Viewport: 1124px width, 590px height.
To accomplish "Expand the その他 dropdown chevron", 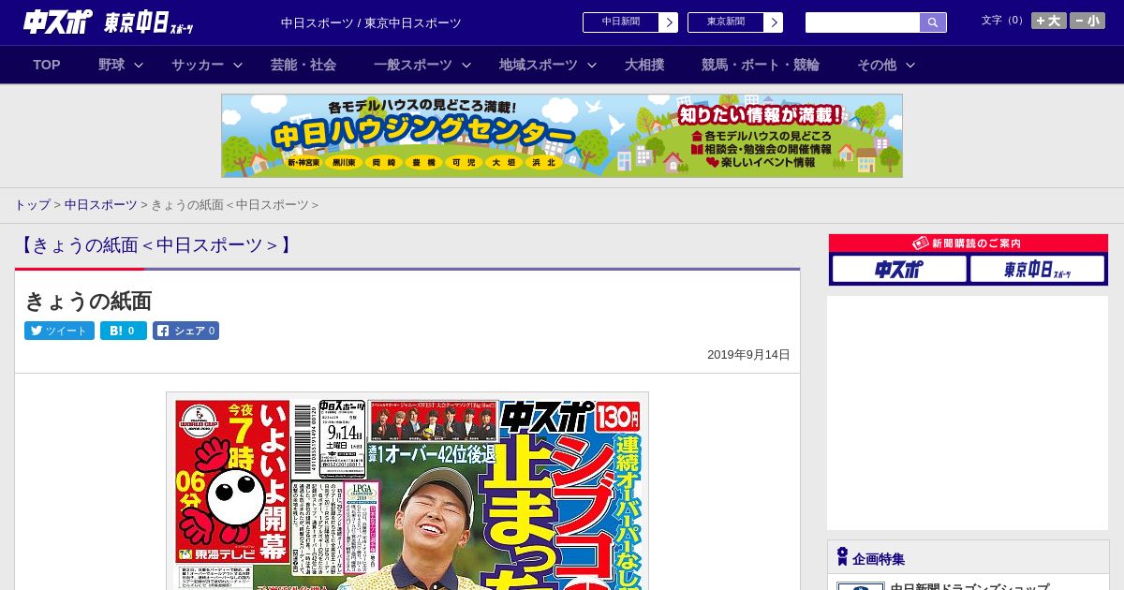I will 910,66.
